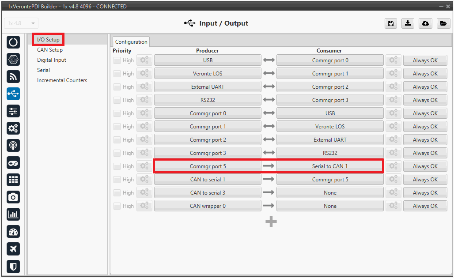Select the gamepad controller sidebar icon

(x=13, y=163)
